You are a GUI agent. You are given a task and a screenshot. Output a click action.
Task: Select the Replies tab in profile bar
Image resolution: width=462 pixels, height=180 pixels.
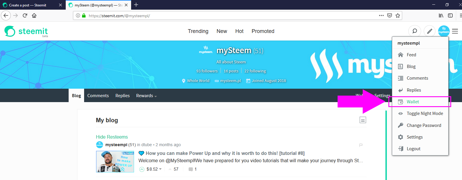click(122, 96)
